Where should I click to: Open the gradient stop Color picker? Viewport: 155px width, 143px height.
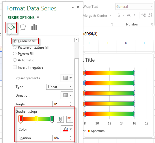pos(67,129)
